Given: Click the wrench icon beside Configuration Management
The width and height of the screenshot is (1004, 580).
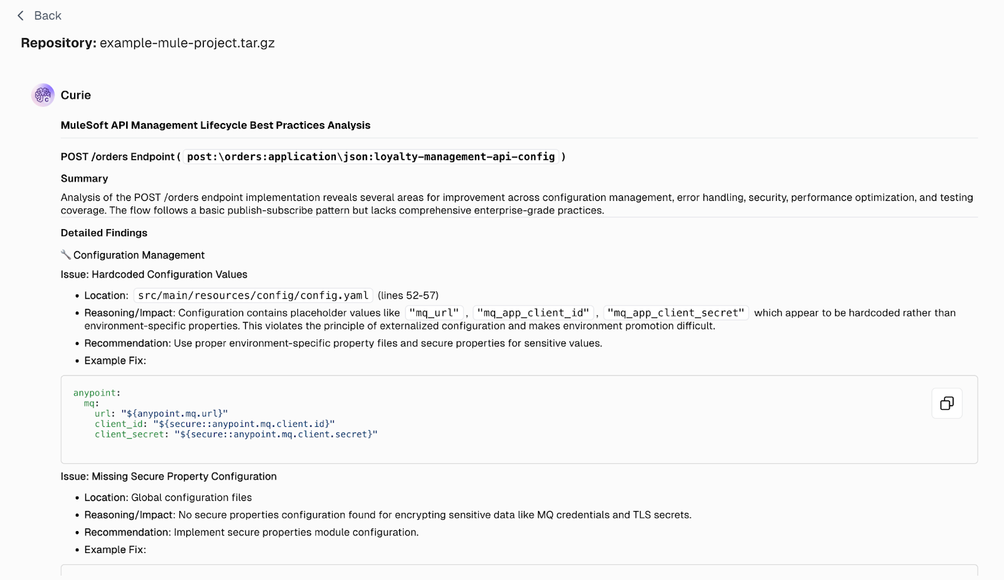Looking at the screenshot, I should click(x=66, y=255).
